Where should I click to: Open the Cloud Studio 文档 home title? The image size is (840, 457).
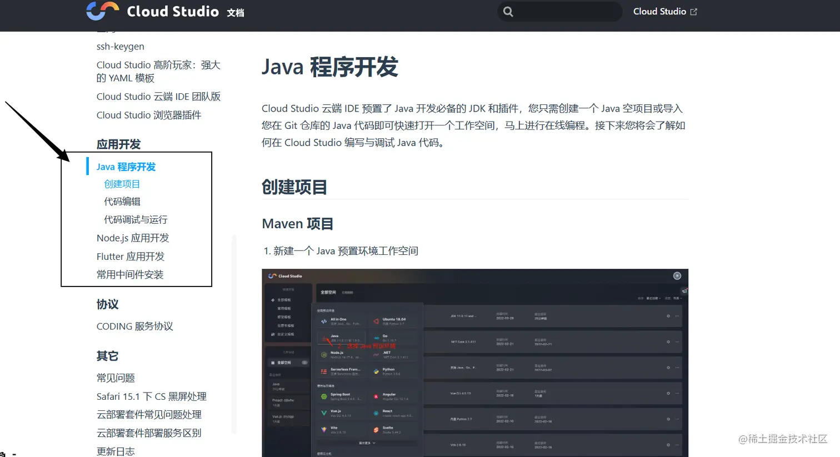point(186,12)
